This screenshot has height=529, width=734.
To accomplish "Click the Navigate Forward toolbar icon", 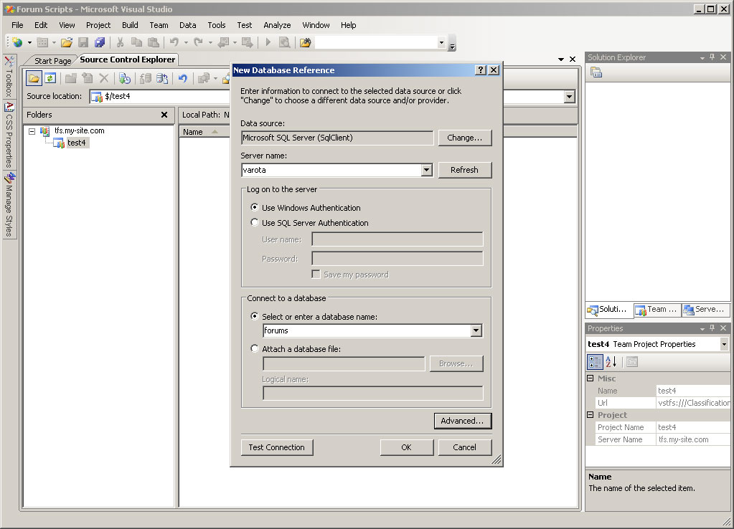I will (247, 42).
